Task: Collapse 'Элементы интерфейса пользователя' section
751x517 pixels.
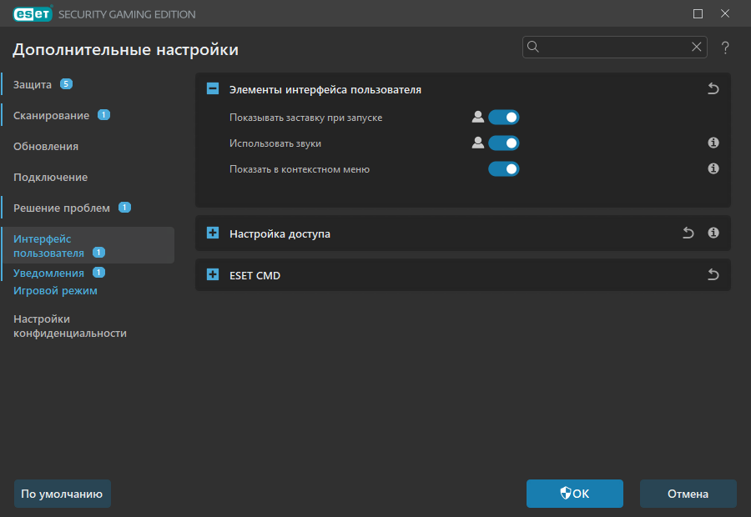Action: 213,89
